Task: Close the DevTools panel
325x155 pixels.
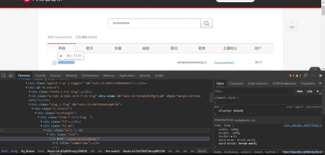Action: (321, 76)
